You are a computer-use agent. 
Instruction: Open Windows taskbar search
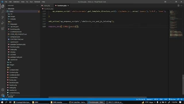(x=6, y=102)
